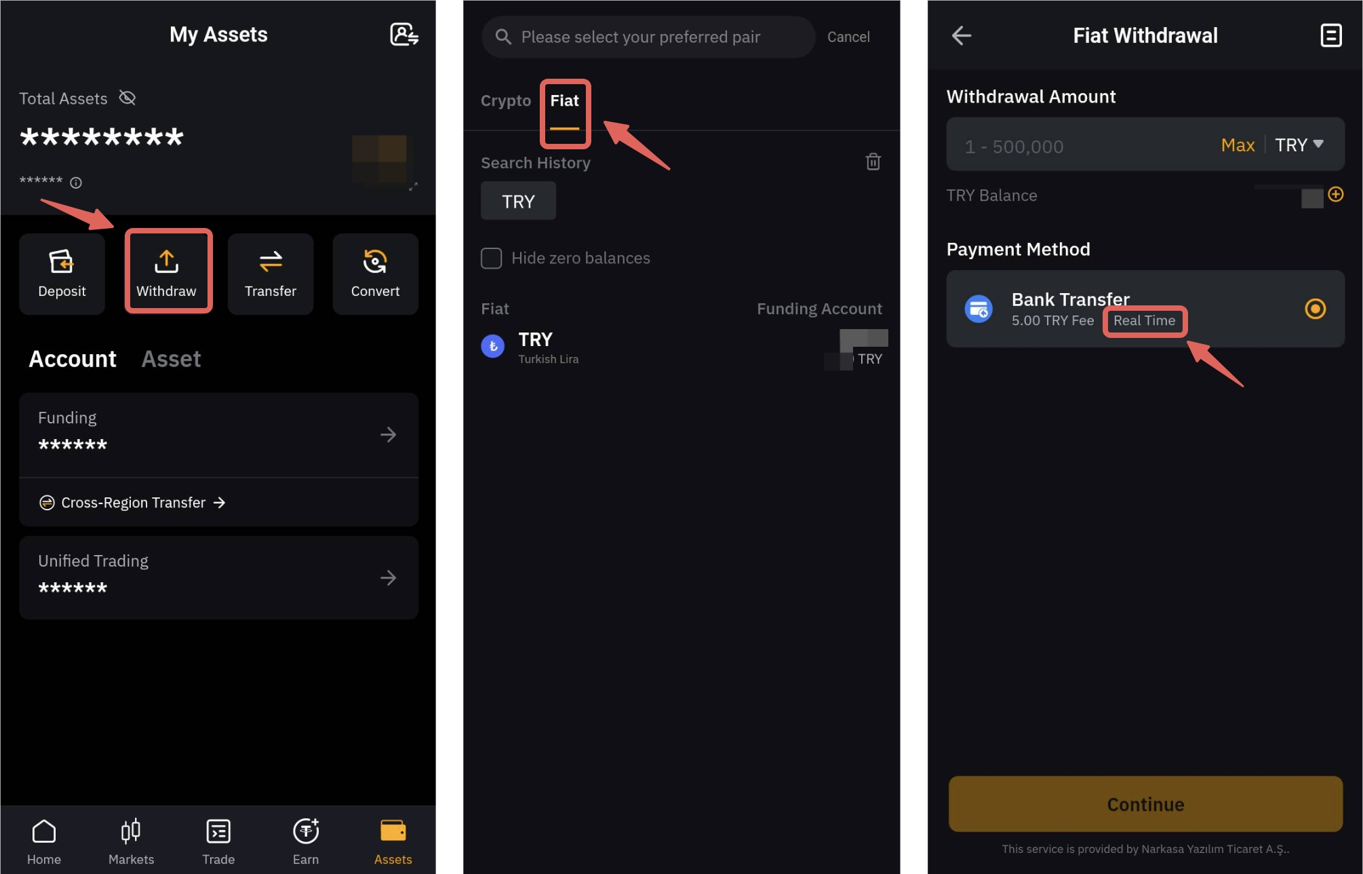This screenshot has height=874, width=1363.
Task: Go back from Fiat Withdrawal screen
Action: point(961,35)
